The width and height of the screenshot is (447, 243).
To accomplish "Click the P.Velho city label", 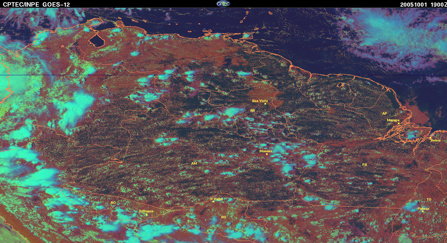I will pos(217,199).
